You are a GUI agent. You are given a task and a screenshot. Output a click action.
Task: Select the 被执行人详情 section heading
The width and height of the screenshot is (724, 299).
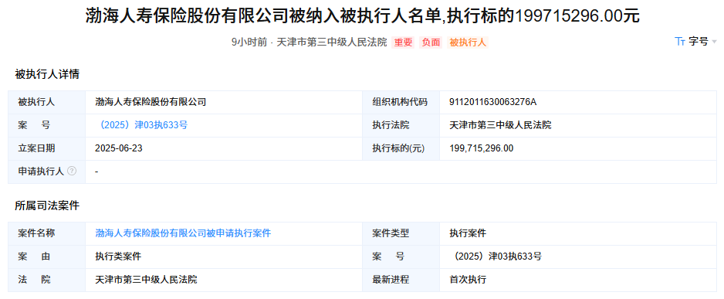point(47,74)
